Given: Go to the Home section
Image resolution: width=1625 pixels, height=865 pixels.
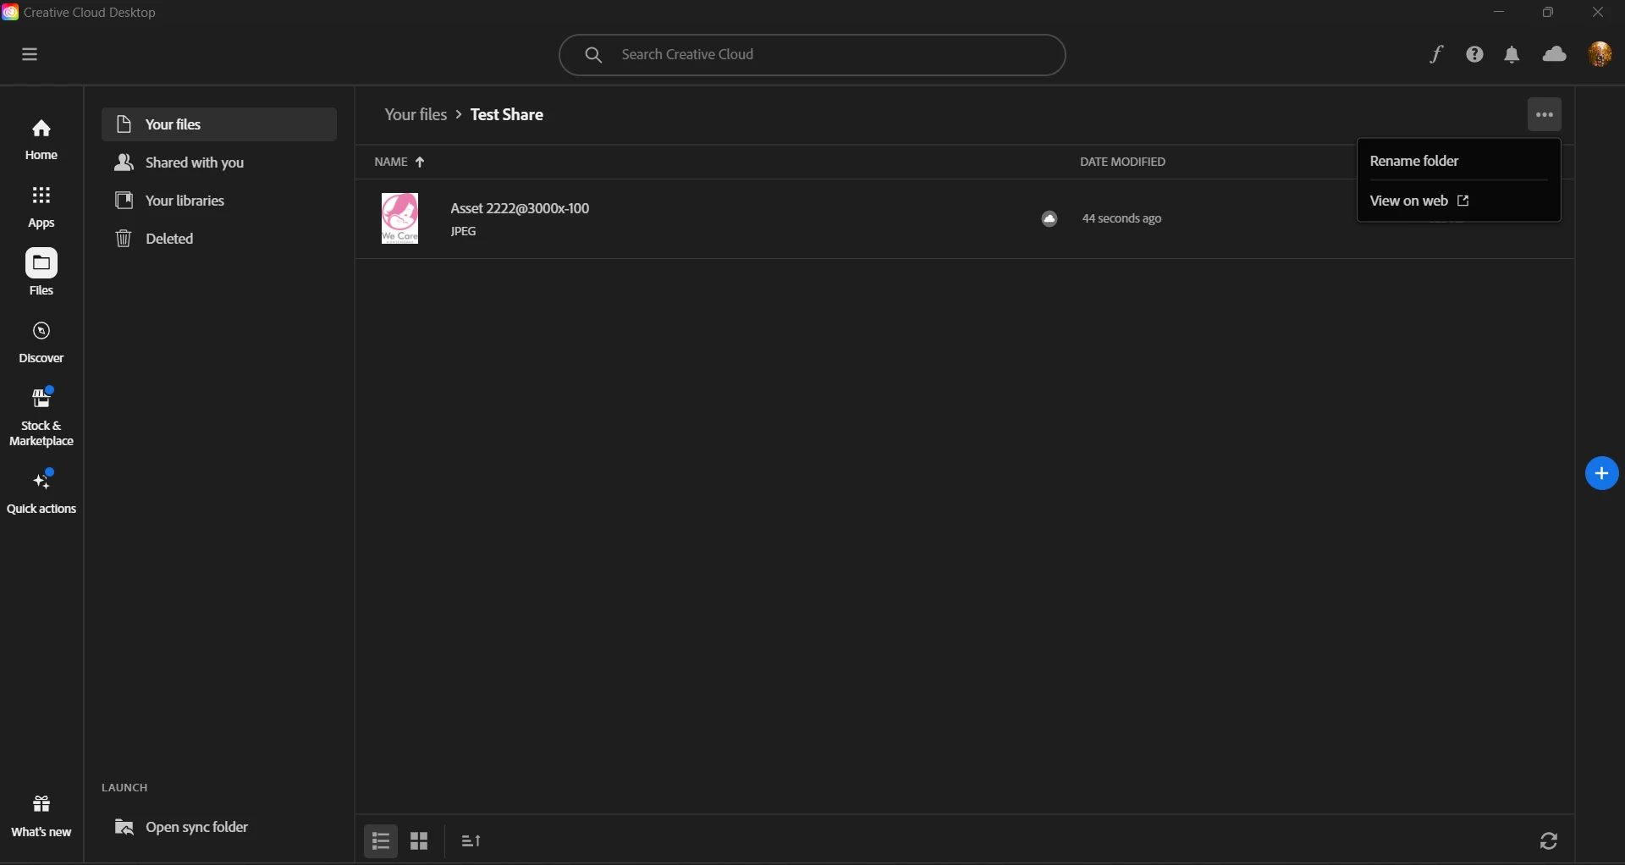Looking at the screenshot, I should coord(41,140).
